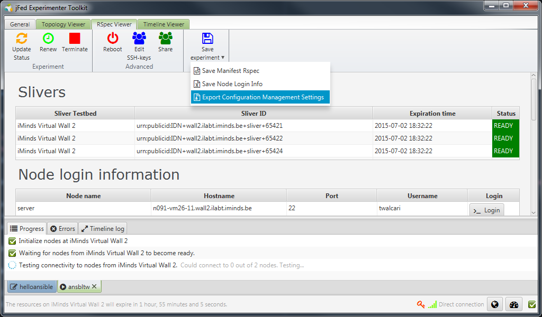Reboot nodes using the red power icon
The width and height of the screenshot is (542, 317).
coord(113,38)
